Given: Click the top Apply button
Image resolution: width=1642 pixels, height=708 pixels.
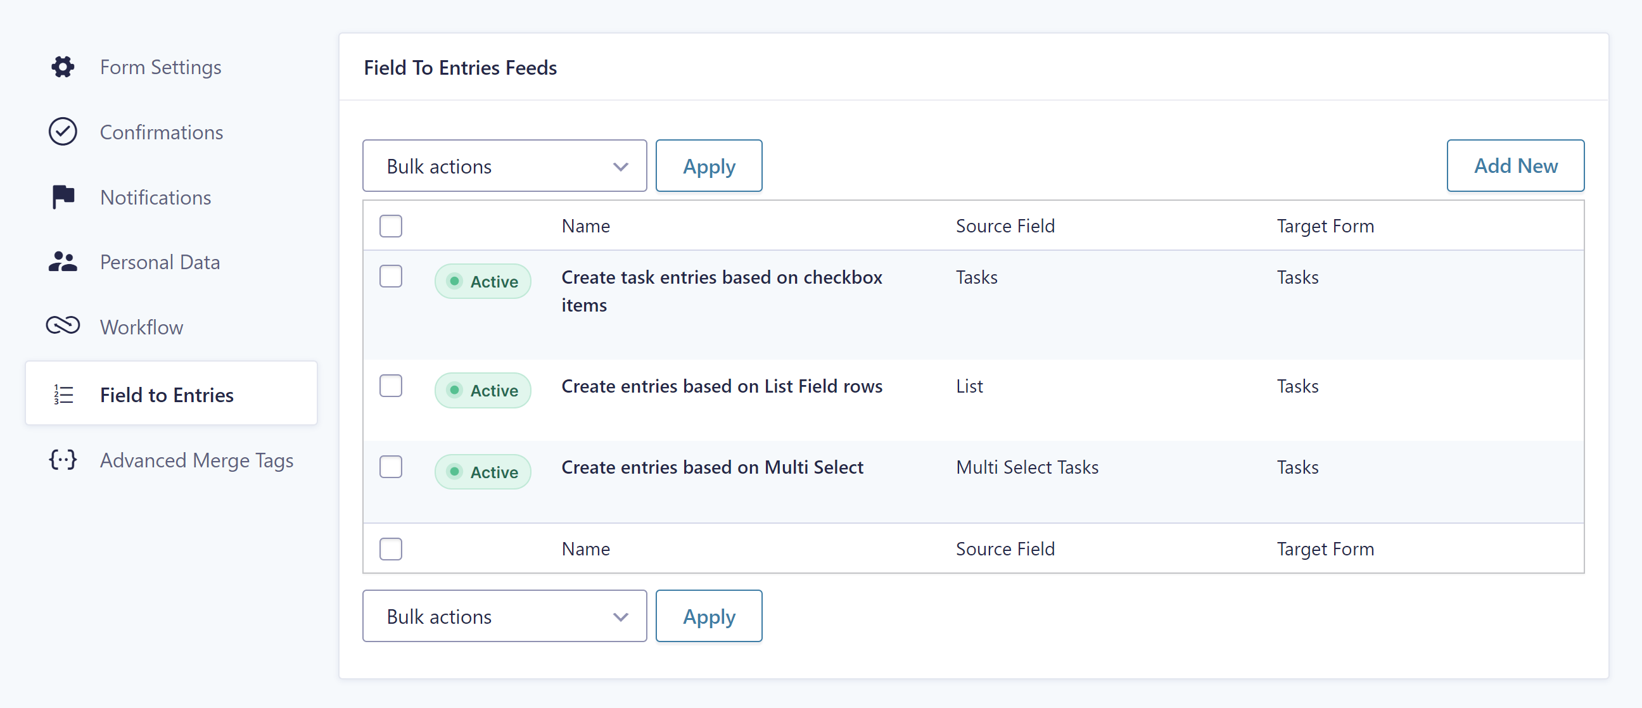Looking at the screenshot, I should (x=709, y=166).
